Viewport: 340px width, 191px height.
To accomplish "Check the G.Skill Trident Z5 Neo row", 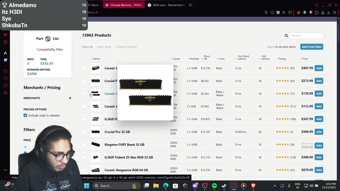I will (84, 157).
